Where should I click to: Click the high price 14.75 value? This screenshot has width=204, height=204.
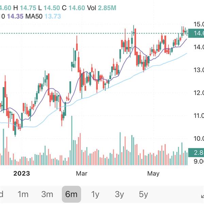coord(28,8)
